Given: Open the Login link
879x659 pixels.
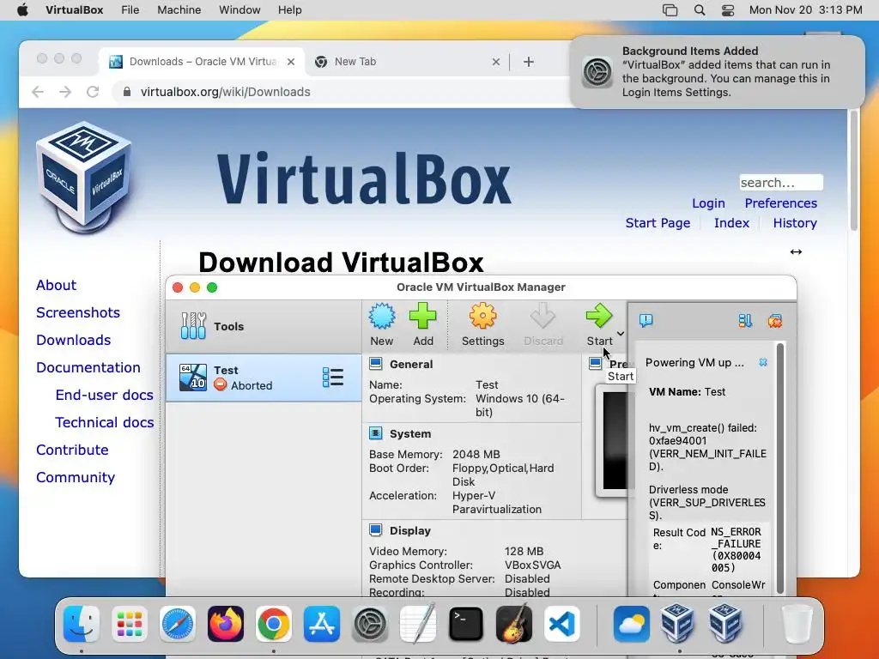Looking at the screenshot, I should pyautogui.click(x=708, y=203).
